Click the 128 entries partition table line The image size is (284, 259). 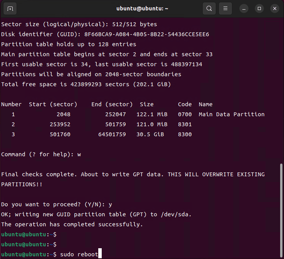tap(69, 44)
